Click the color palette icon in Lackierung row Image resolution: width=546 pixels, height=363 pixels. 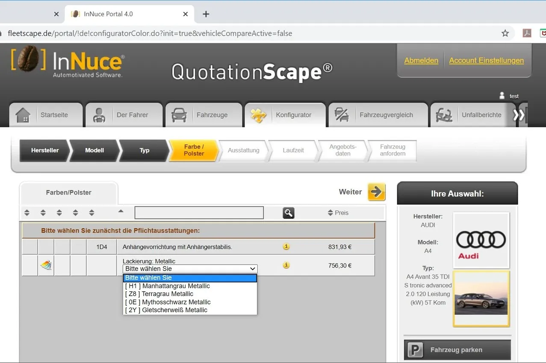tap(46, 265)
